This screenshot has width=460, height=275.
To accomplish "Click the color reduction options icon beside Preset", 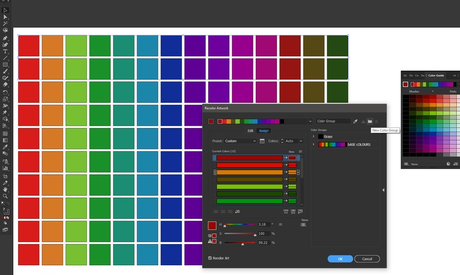I will pyautogui.click(x=262, y=141).
